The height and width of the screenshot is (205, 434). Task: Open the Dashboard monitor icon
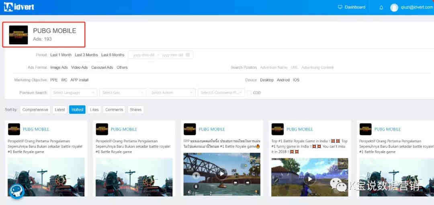pyautogui.click(x=340, y=7)
